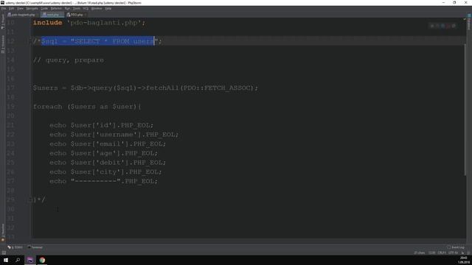Open the File menu

click(4, 8)
